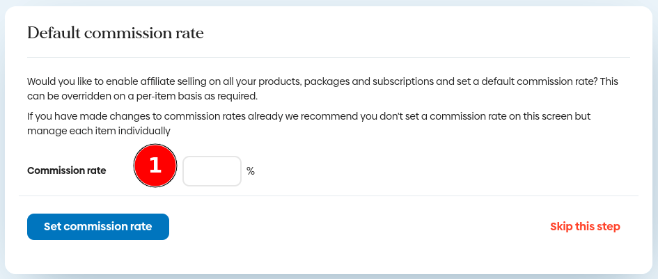Click the horizontal divider below the heading

328,57
